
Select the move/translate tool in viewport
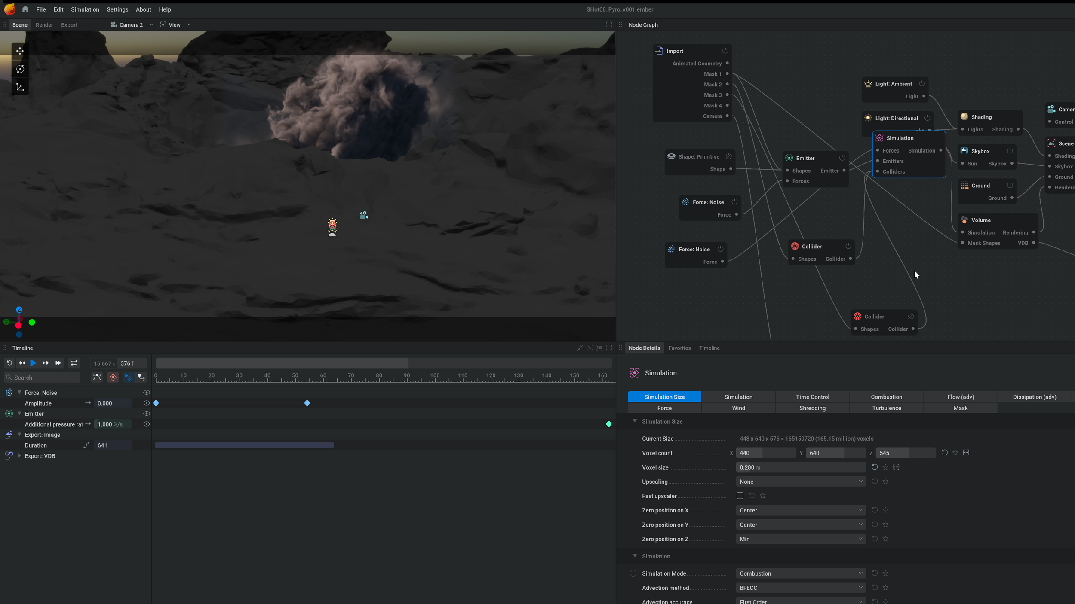click(20, 51)
